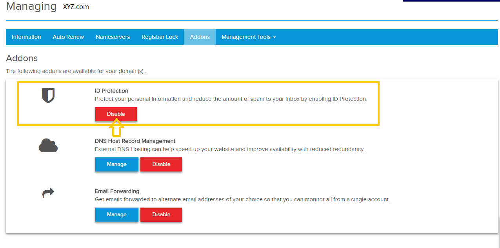Click the External DNS Hosting description sentence
Screen dimensions: 500x248
click(x=230, y=149)
